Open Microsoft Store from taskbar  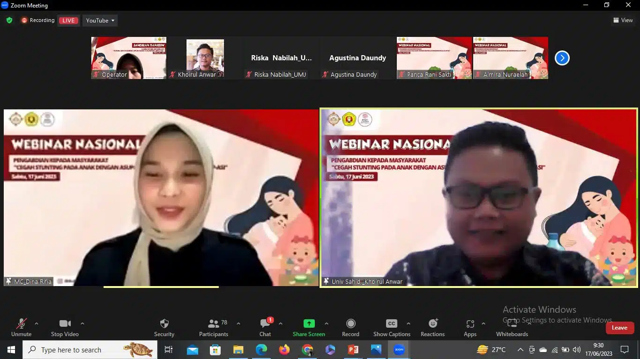pyautogui.click(x=215, y=350)
